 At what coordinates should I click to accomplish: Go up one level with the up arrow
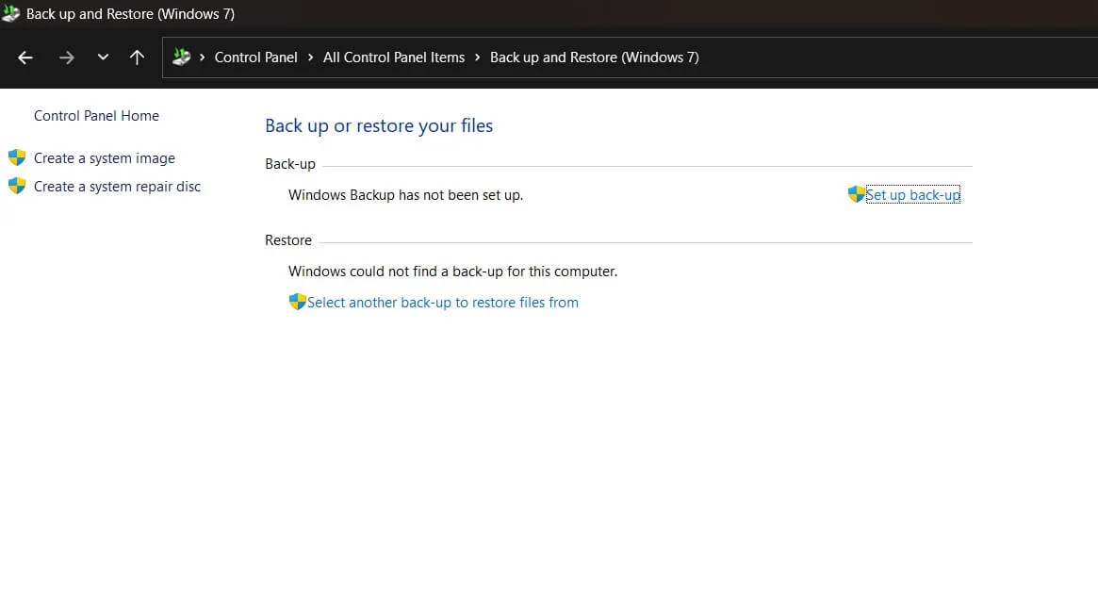[x=137, y=57]
